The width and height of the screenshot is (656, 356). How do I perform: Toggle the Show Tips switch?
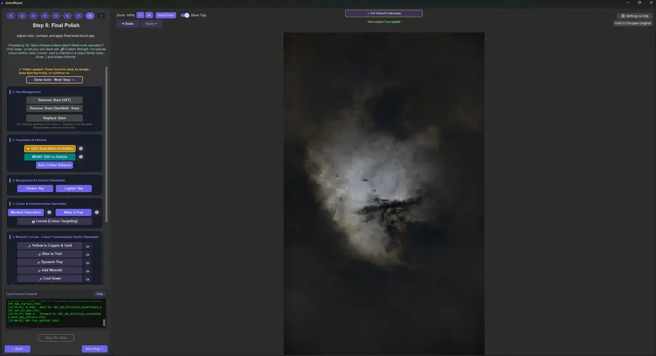[x=185, y=15]
